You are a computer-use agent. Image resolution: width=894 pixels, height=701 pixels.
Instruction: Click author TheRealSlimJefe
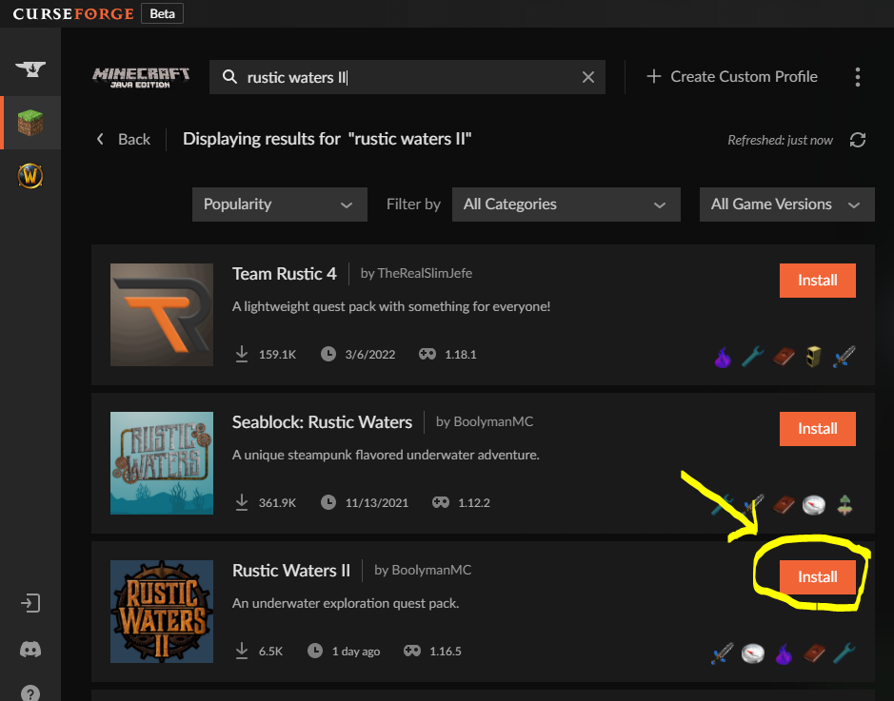425,273
